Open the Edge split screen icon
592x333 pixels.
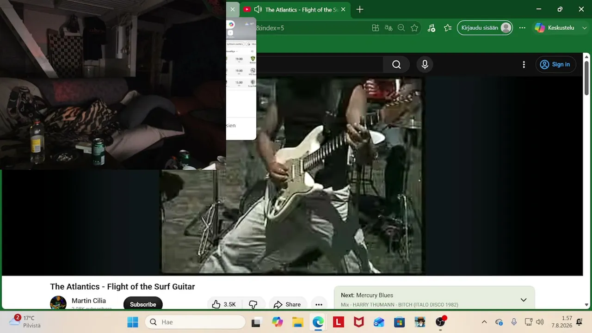[x=376, y=28]
